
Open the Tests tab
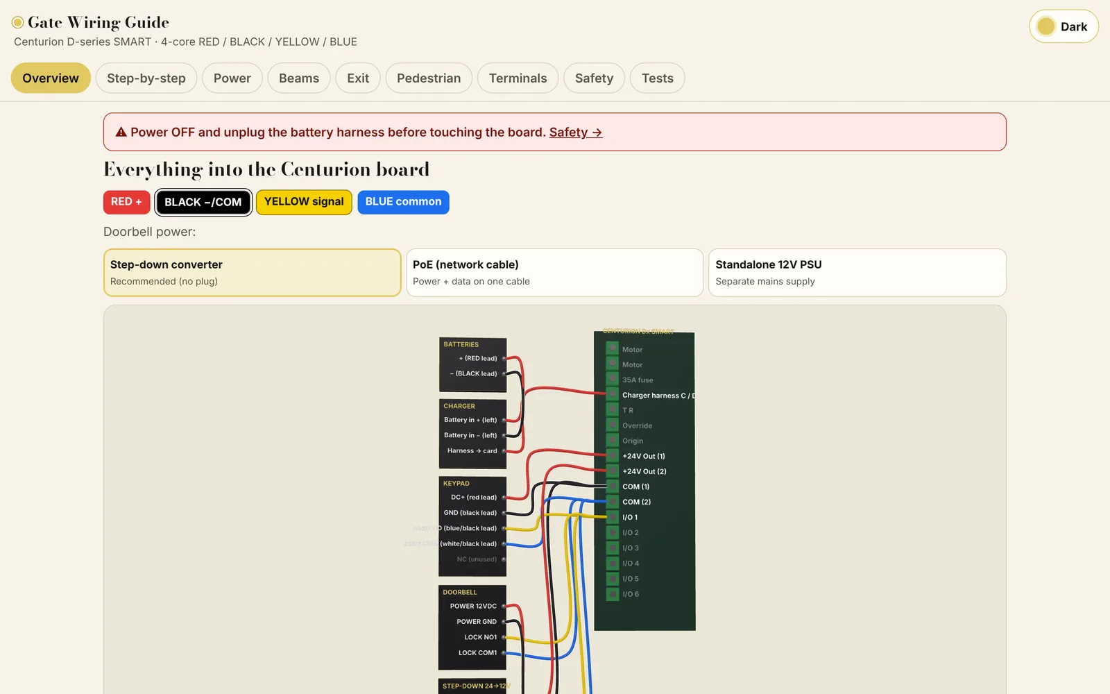[658, 78]
